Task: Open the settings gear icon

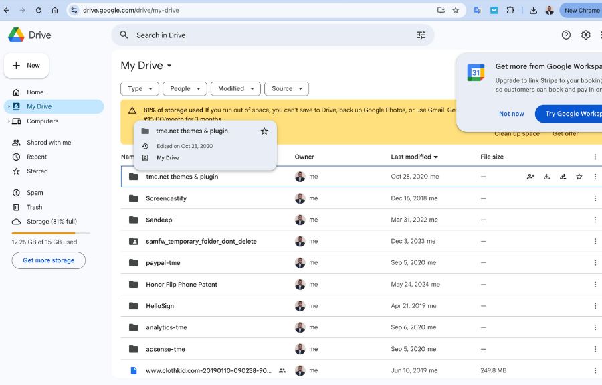Action: (x=585, y=35)
